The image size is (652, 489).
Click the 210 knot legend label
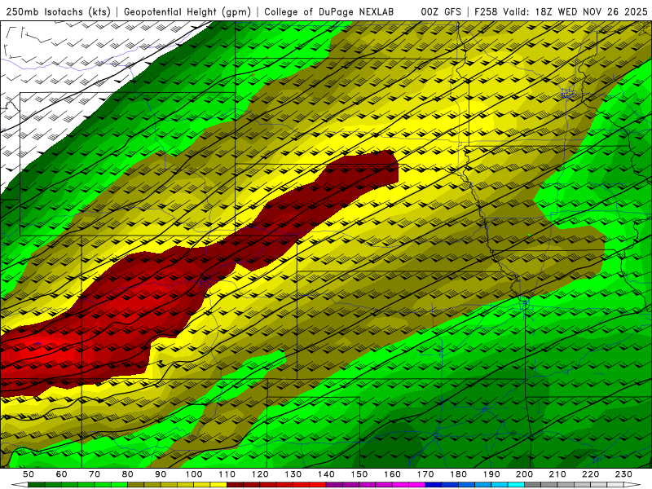click(557, 474)
